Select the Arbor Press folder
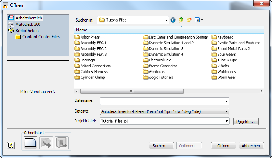 [x=87, y=37]
